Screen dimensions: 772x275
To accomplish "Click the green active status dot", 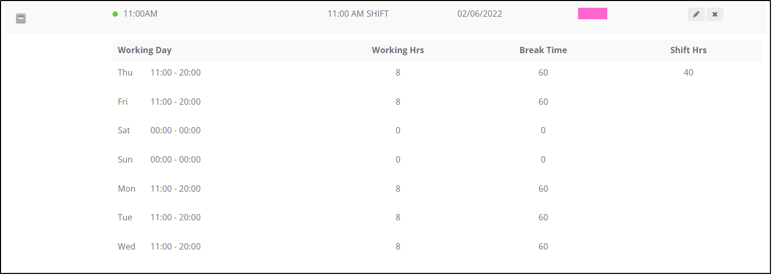I will pos(115,14).
